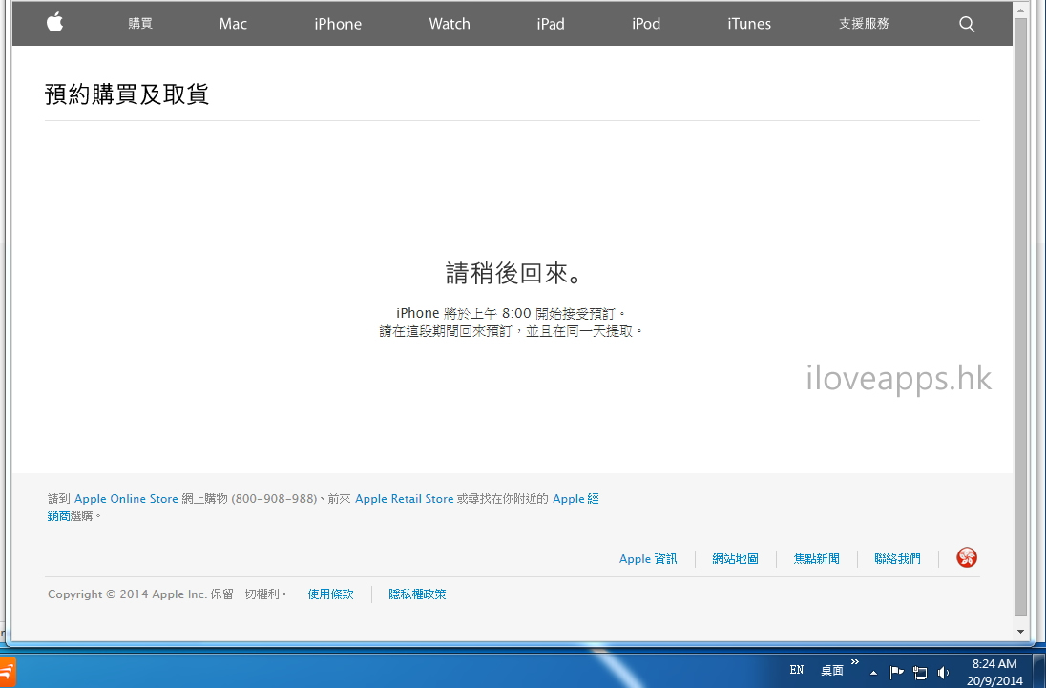Open the network status tray icon

(920, 672)
